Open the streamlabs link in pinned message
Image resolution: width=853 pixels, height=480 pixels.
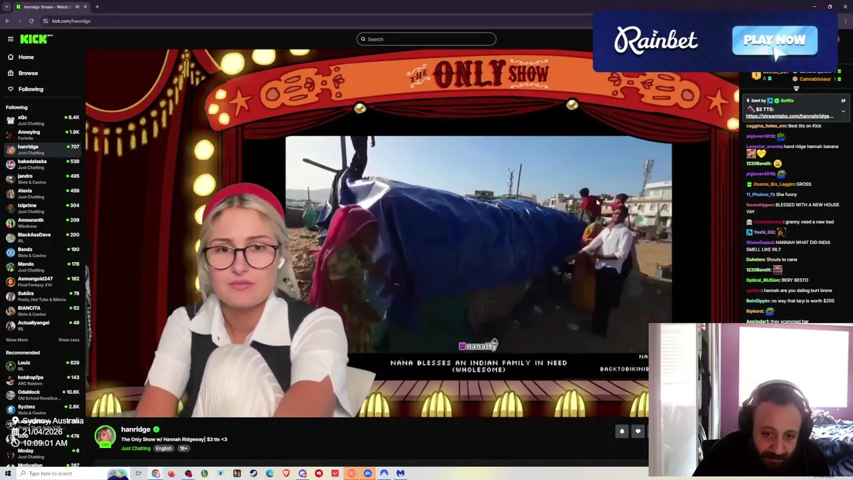point(790,117)
